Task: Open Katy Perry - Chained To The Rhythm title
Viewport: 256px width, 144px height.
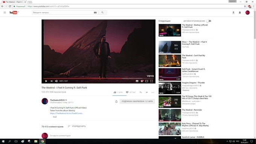Action: [x=195, y=125]
